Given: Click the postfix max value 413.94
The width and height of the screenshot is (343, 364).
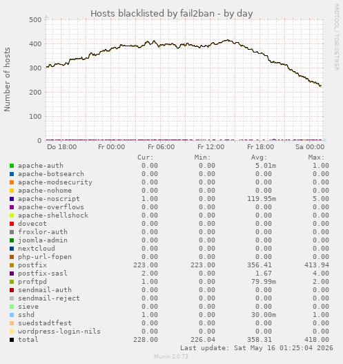Looking at the screenshot, I should 317,265.
